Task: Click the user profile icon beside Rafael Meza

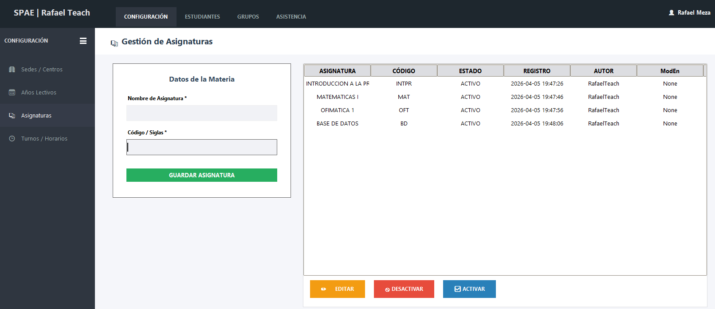Action: click(x=672, y=13)
